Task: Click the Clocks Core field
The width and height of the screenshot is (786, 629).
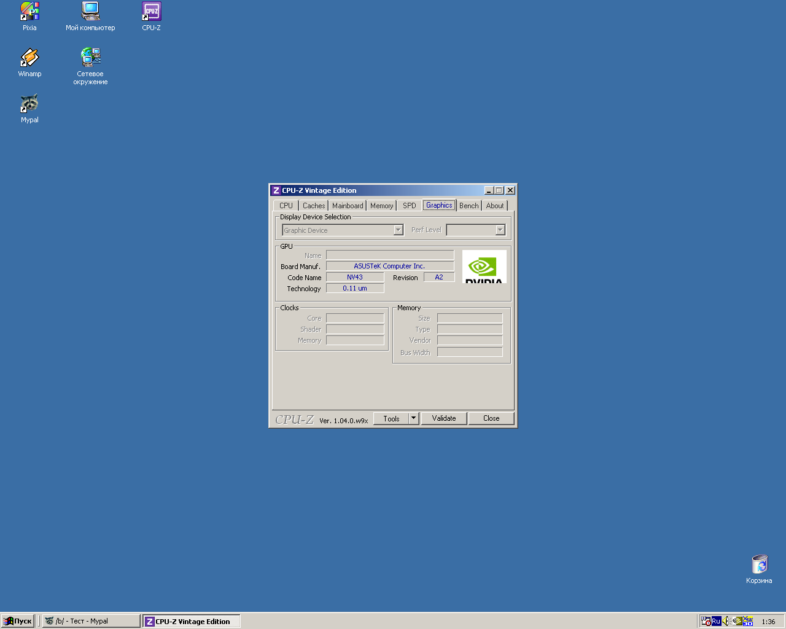Action: pos(355,318)
